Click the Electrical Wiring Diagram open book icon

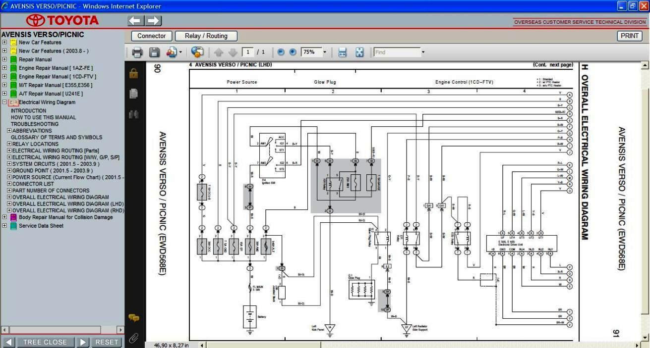13,102
